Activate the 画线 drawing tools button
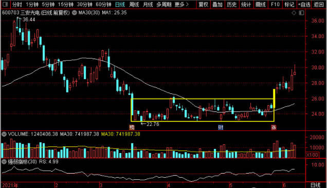Screen dimensions: 327x188 click(x=261, y=5)
